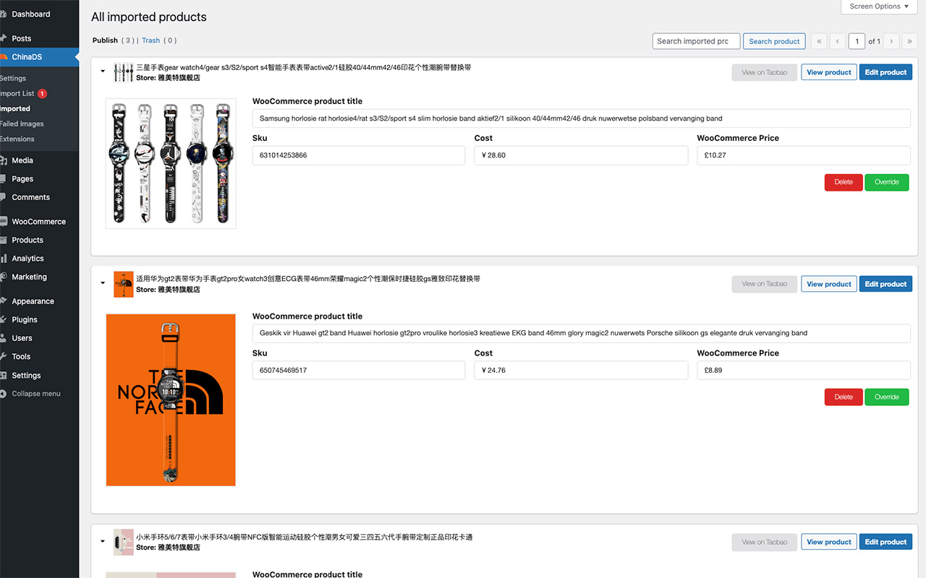Open the Screen Options dropdown
Viewport: 926px width, 578px height.
(878, 7)
